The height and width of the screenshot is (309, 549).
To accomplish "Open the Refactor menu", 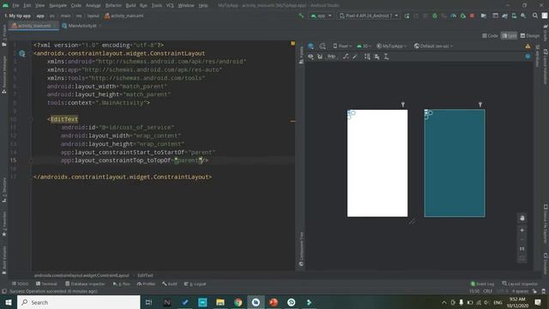I will point(113,5).
